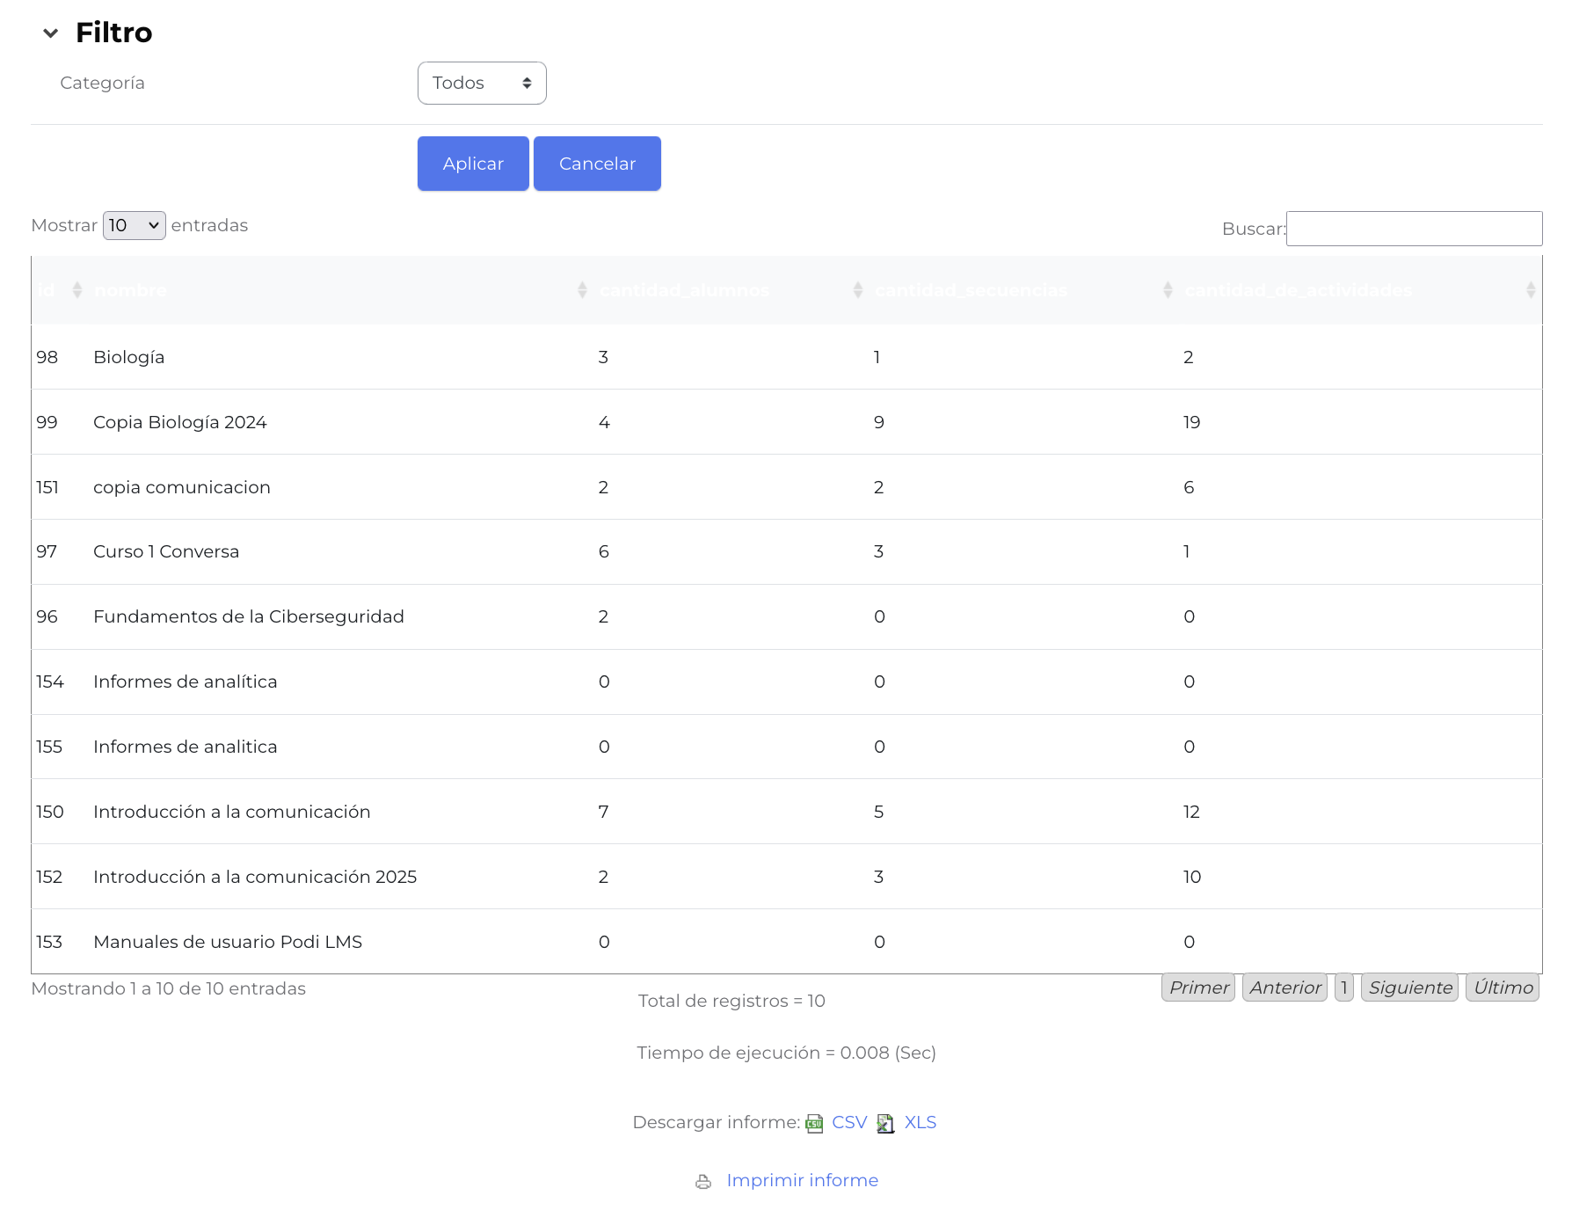
Task: Sort by cantidad_alumnos column arrows icon
Action: tap(857, 290)
